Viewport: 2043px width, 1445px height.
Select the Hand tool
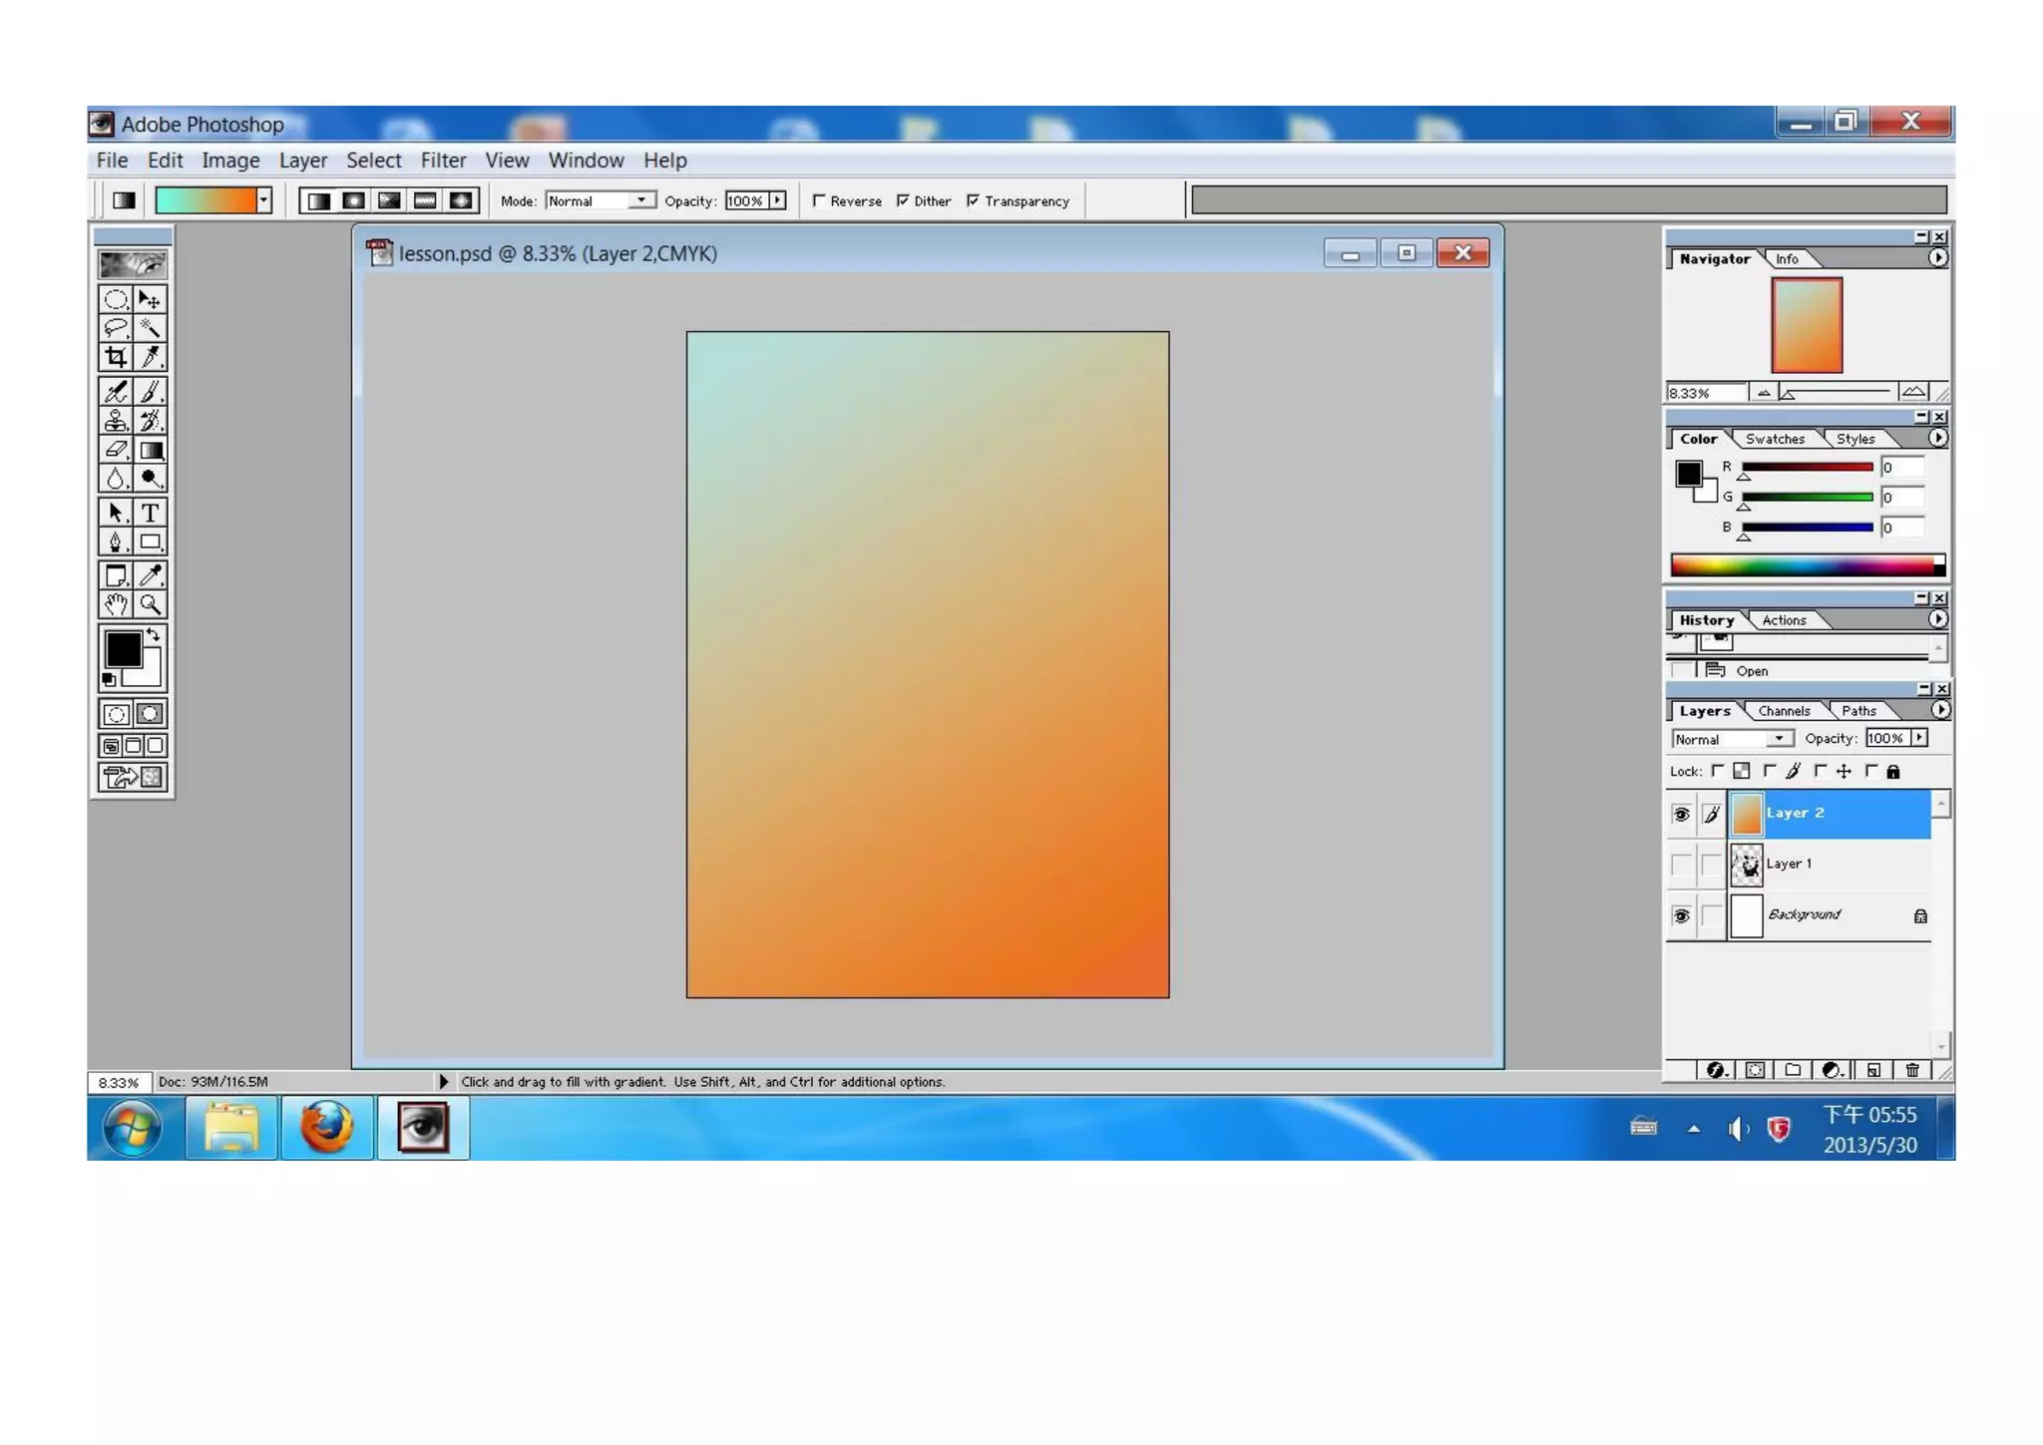116,604
